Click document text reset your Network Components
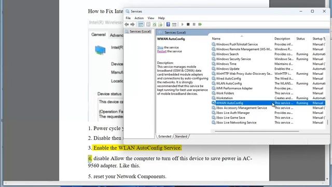This screenshot has width=332, height=187. point(130,177)
